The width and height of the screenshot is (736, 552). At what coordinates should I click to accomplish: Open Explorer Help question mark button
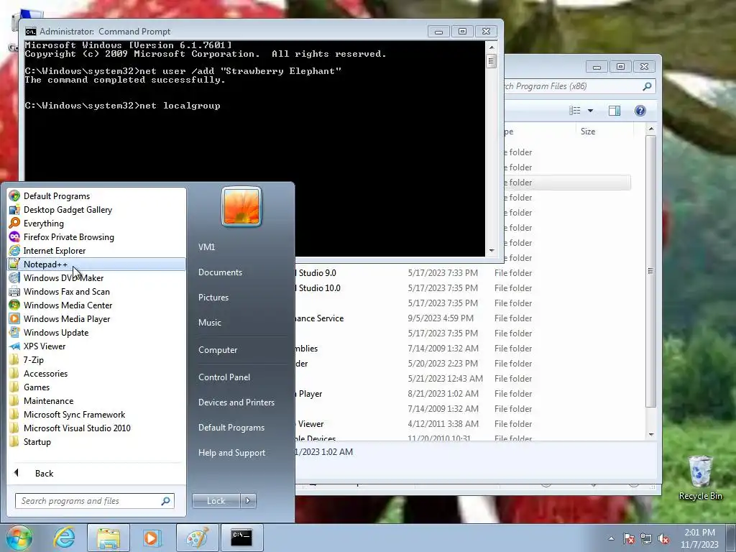640,111
